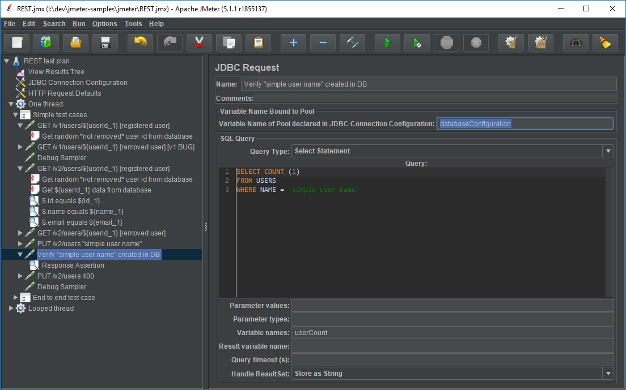Click the Copy toolbar icon
Viewport: 626px width, 390px height.
[x=229, y=42]
